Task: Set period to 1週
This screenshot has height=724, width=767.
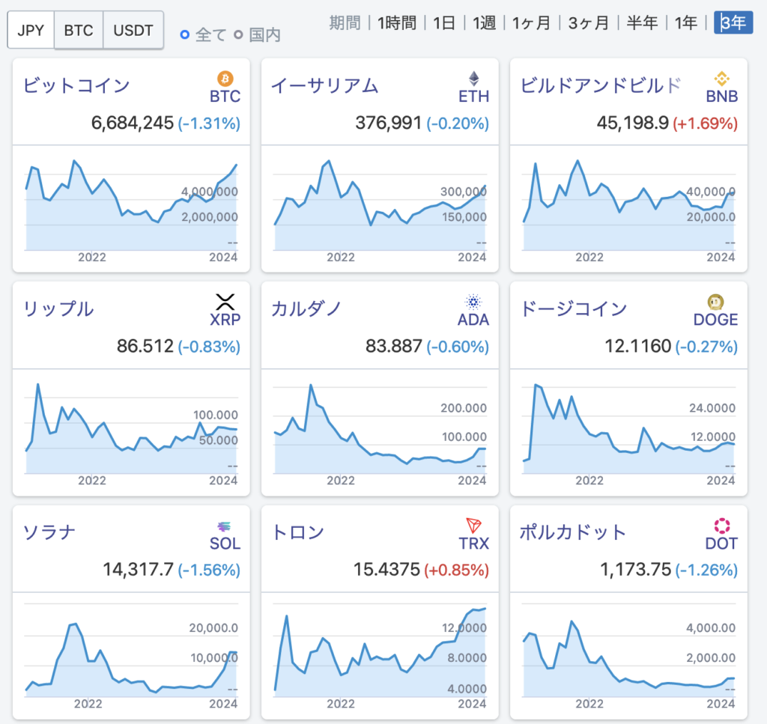Action: coord(484,23)
